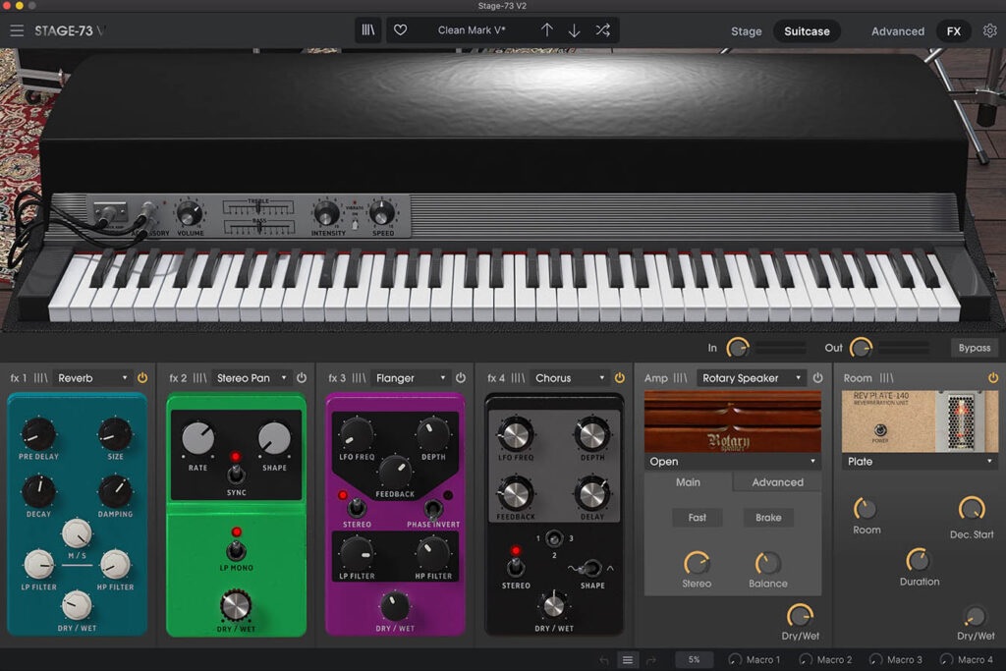Click the Bypass button
This screenshot has width=1006, height=671.
pyautogui.click(x=975, y=348)
